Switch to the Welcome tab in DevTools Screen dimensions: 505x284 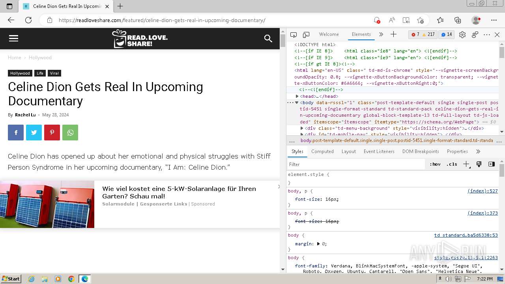pyautogui.click(x=329, y=34)
